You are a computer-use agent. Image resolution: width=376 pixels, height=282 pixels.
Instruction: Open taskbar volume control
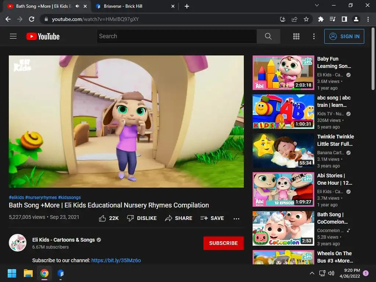pyautogui.click(x=331, y=273)
